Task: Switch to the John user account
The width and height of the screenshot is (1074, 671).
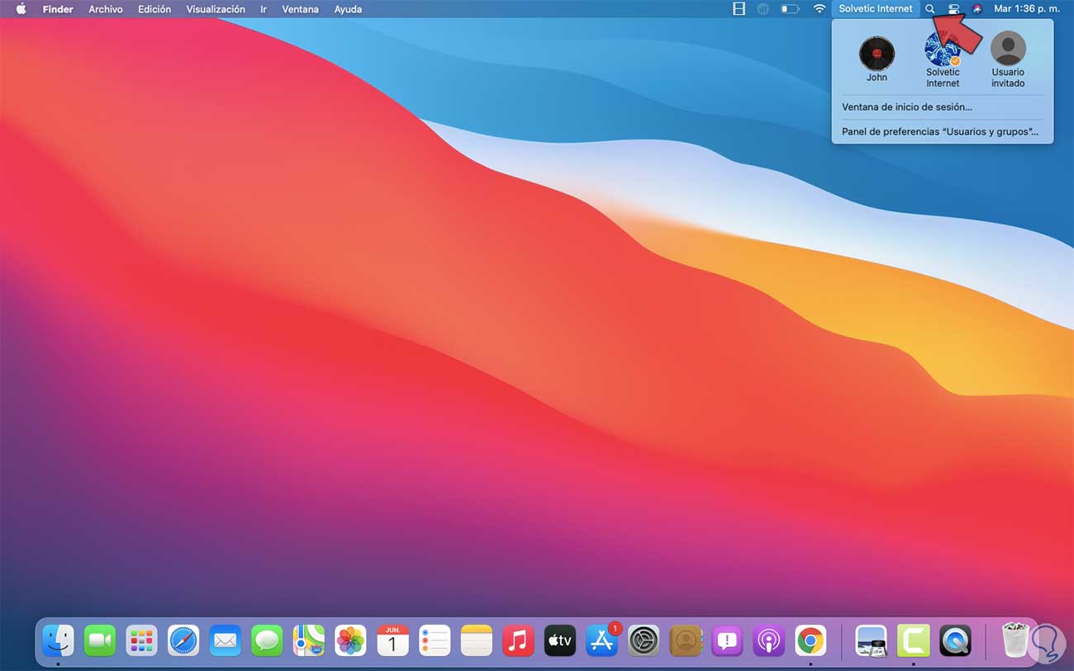Action: click(877, 59)
